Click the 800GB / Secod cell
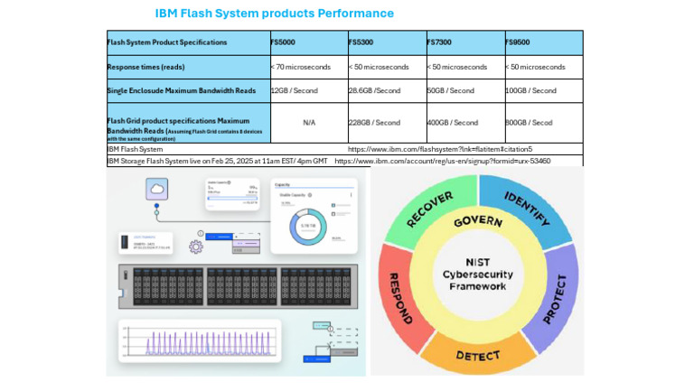The width and height of the screenshot is (694, 391). tap(544, 123)
